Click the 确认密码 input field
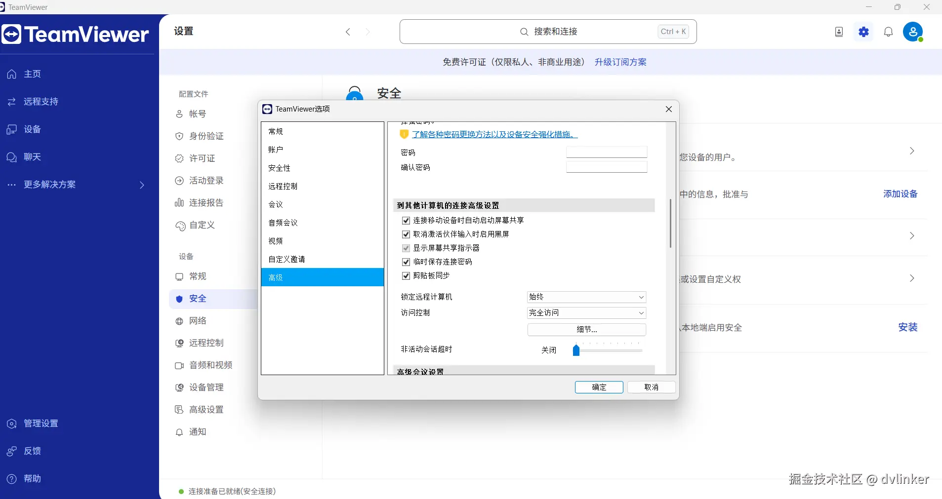This screenshot has height=499, width=942. 607,167
